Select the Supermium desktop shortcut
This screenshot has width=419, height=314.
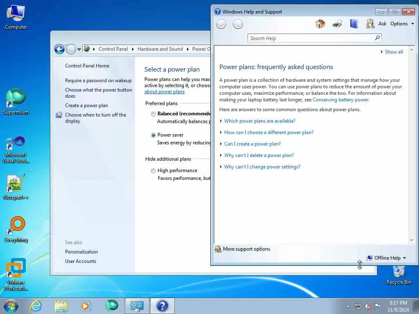pos(16,101)
